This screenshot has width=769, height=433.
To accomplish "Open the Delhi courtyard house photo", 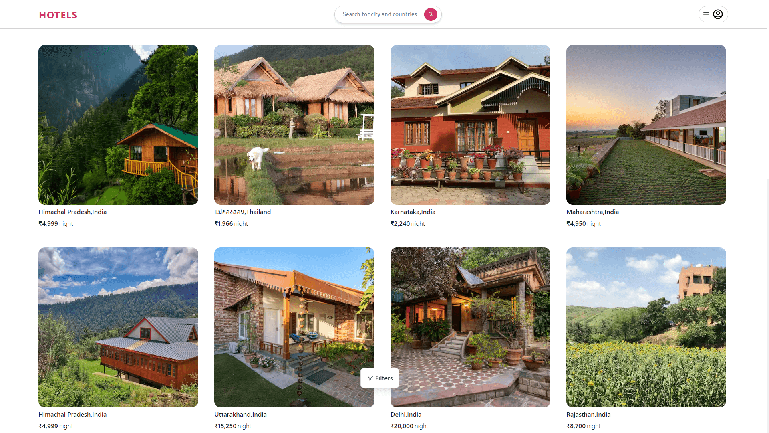I will pos(470,327).
